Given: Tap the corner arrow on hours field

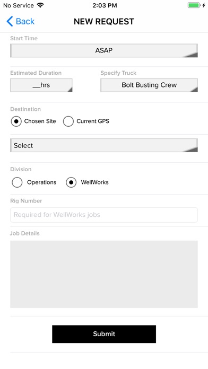Looking at the screenshot, I should point(70,89).
